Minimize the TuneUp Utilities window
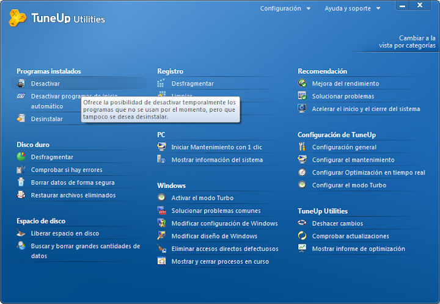Screen dimensions: 440x304 click(x=402, y=5)
